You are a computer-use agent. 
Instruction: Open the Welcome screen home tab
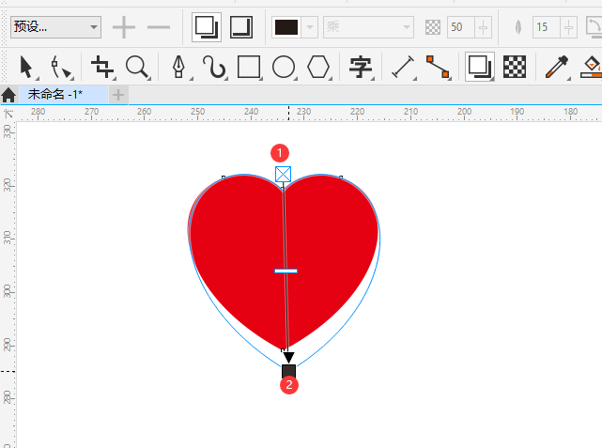(x=8, y=95)
